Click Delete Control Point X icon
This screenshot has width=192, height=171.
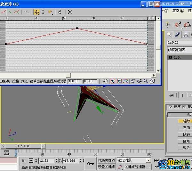click(70, 12)
